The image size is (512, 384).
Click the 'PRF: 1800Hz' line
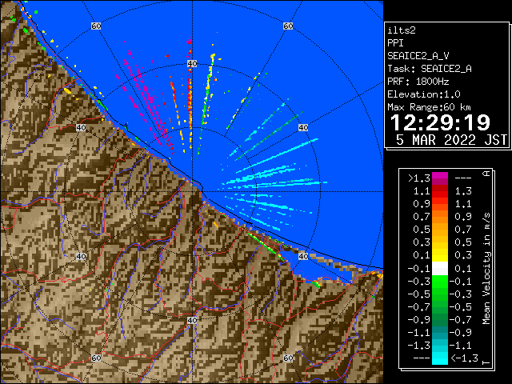[x=418, y=82]
